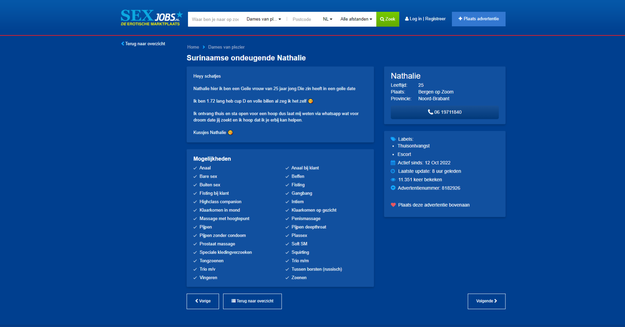
Task: Click the eye icon next to "keer bekeken"
Action: tap(393, 180)
